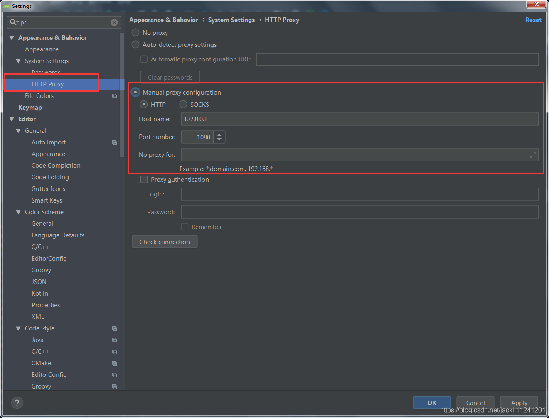Collapse the System Settings tree node
Viewport: 549px width, 418px height.
pos(18,61)
